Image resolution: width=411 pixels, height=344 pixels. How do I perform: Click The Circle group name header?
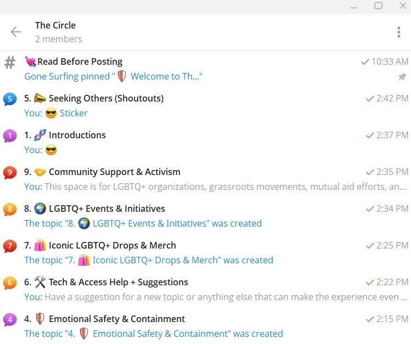pos(55,25)
